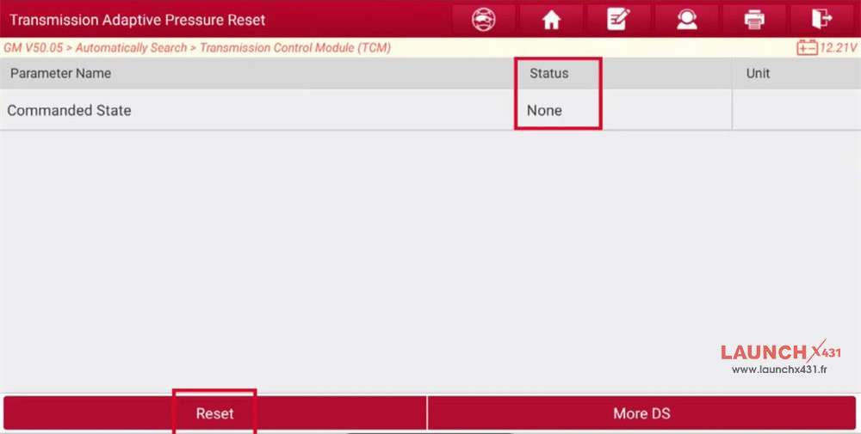Open More DS data stream
Screen dimensions: 861x434
coord(641,413)
